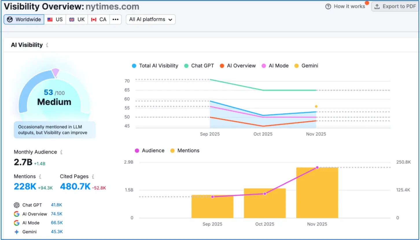Toggle Gemini legend series

[x=306, y=66]
